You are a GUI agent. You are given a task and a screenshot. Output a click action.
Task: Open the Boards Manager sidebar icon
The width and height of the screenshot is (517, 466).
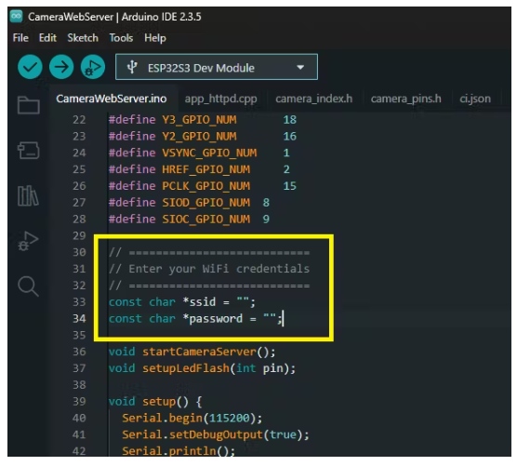tap(29, 151)
